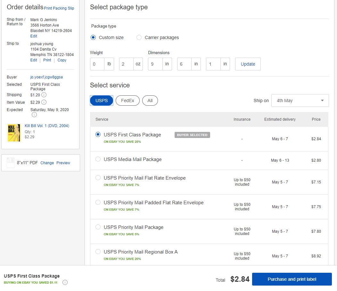
Task: Select Custom size package type
Action: tap(93, 37)
